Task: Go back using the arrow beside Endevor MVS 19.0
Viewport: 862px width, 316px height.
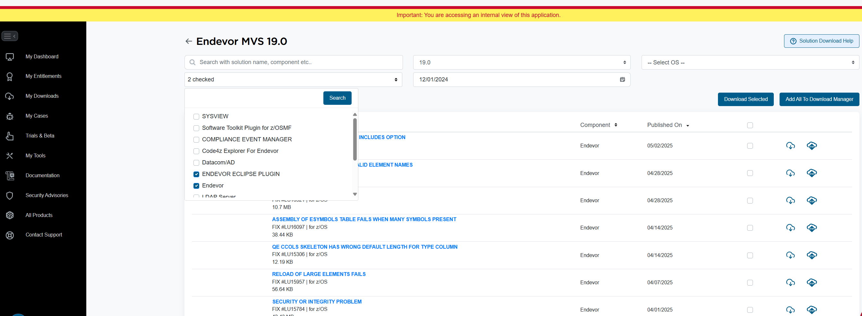Action: point(189,41)
